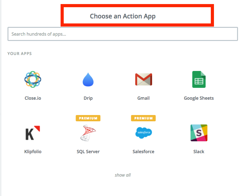This screenshot has height=196, width=243.
Task: Click the Klipfolio app name label
Action: pyautogui.click(x=33, y=152)
